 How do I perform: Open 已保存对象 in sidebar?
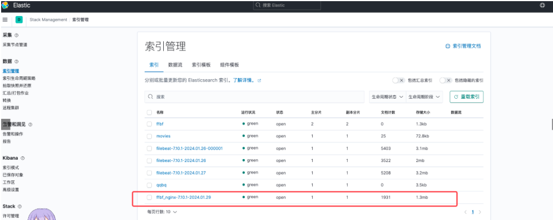pos(13,175)
